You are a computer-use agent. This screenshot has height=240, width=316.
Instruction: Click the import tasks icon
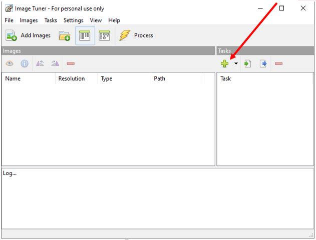coord(247,63)
